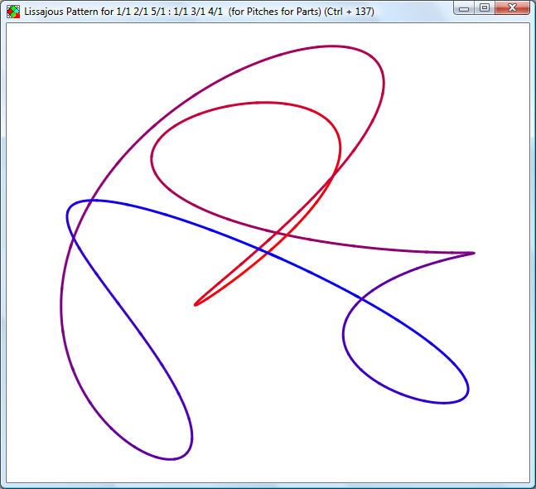Click the crossing at the blue loop's top left
This screenshot has height=489, width=536.
click(89, 201)
